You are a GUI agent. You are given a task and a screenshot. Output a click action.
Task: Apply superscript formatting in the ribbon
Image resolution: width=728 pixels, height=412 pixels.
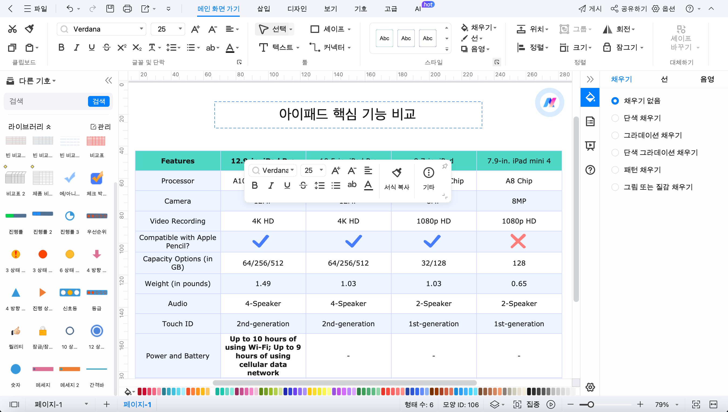tap(122, 47)
